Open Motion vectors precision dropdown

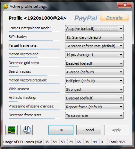[x=94, y=81]
